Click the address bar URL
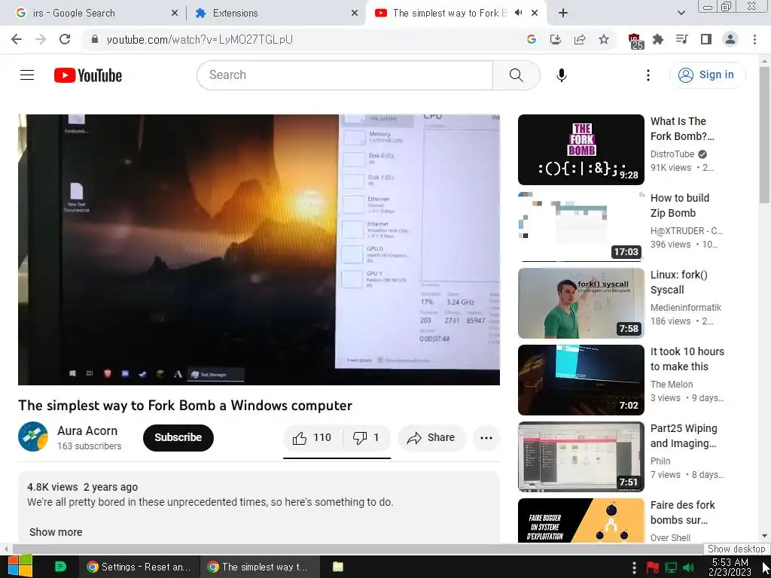Image resolution: width=771 pixels, height=578 pixels. coord(199,39)
